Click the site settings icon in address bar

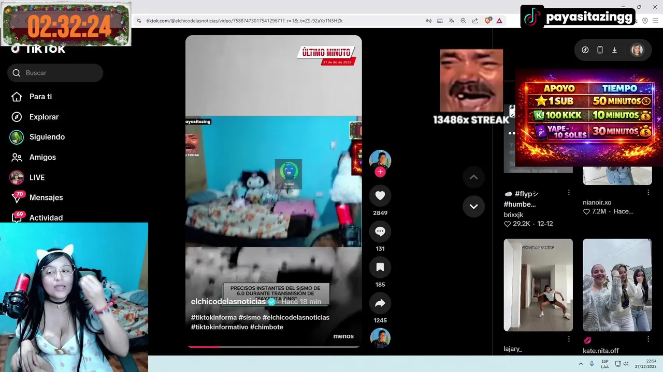point(139,21)
